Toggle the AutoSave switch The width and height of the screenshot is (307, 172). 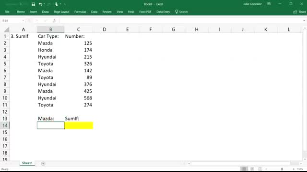coord(24,4)
